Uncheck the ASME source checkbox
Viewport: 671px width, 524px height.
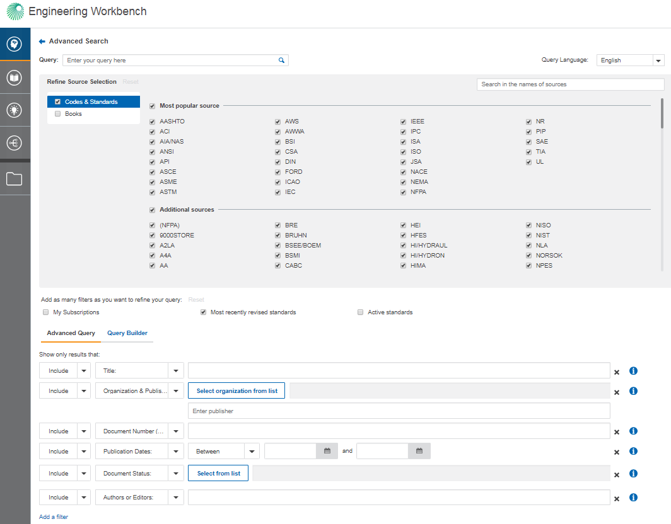[x=153, y=183]
